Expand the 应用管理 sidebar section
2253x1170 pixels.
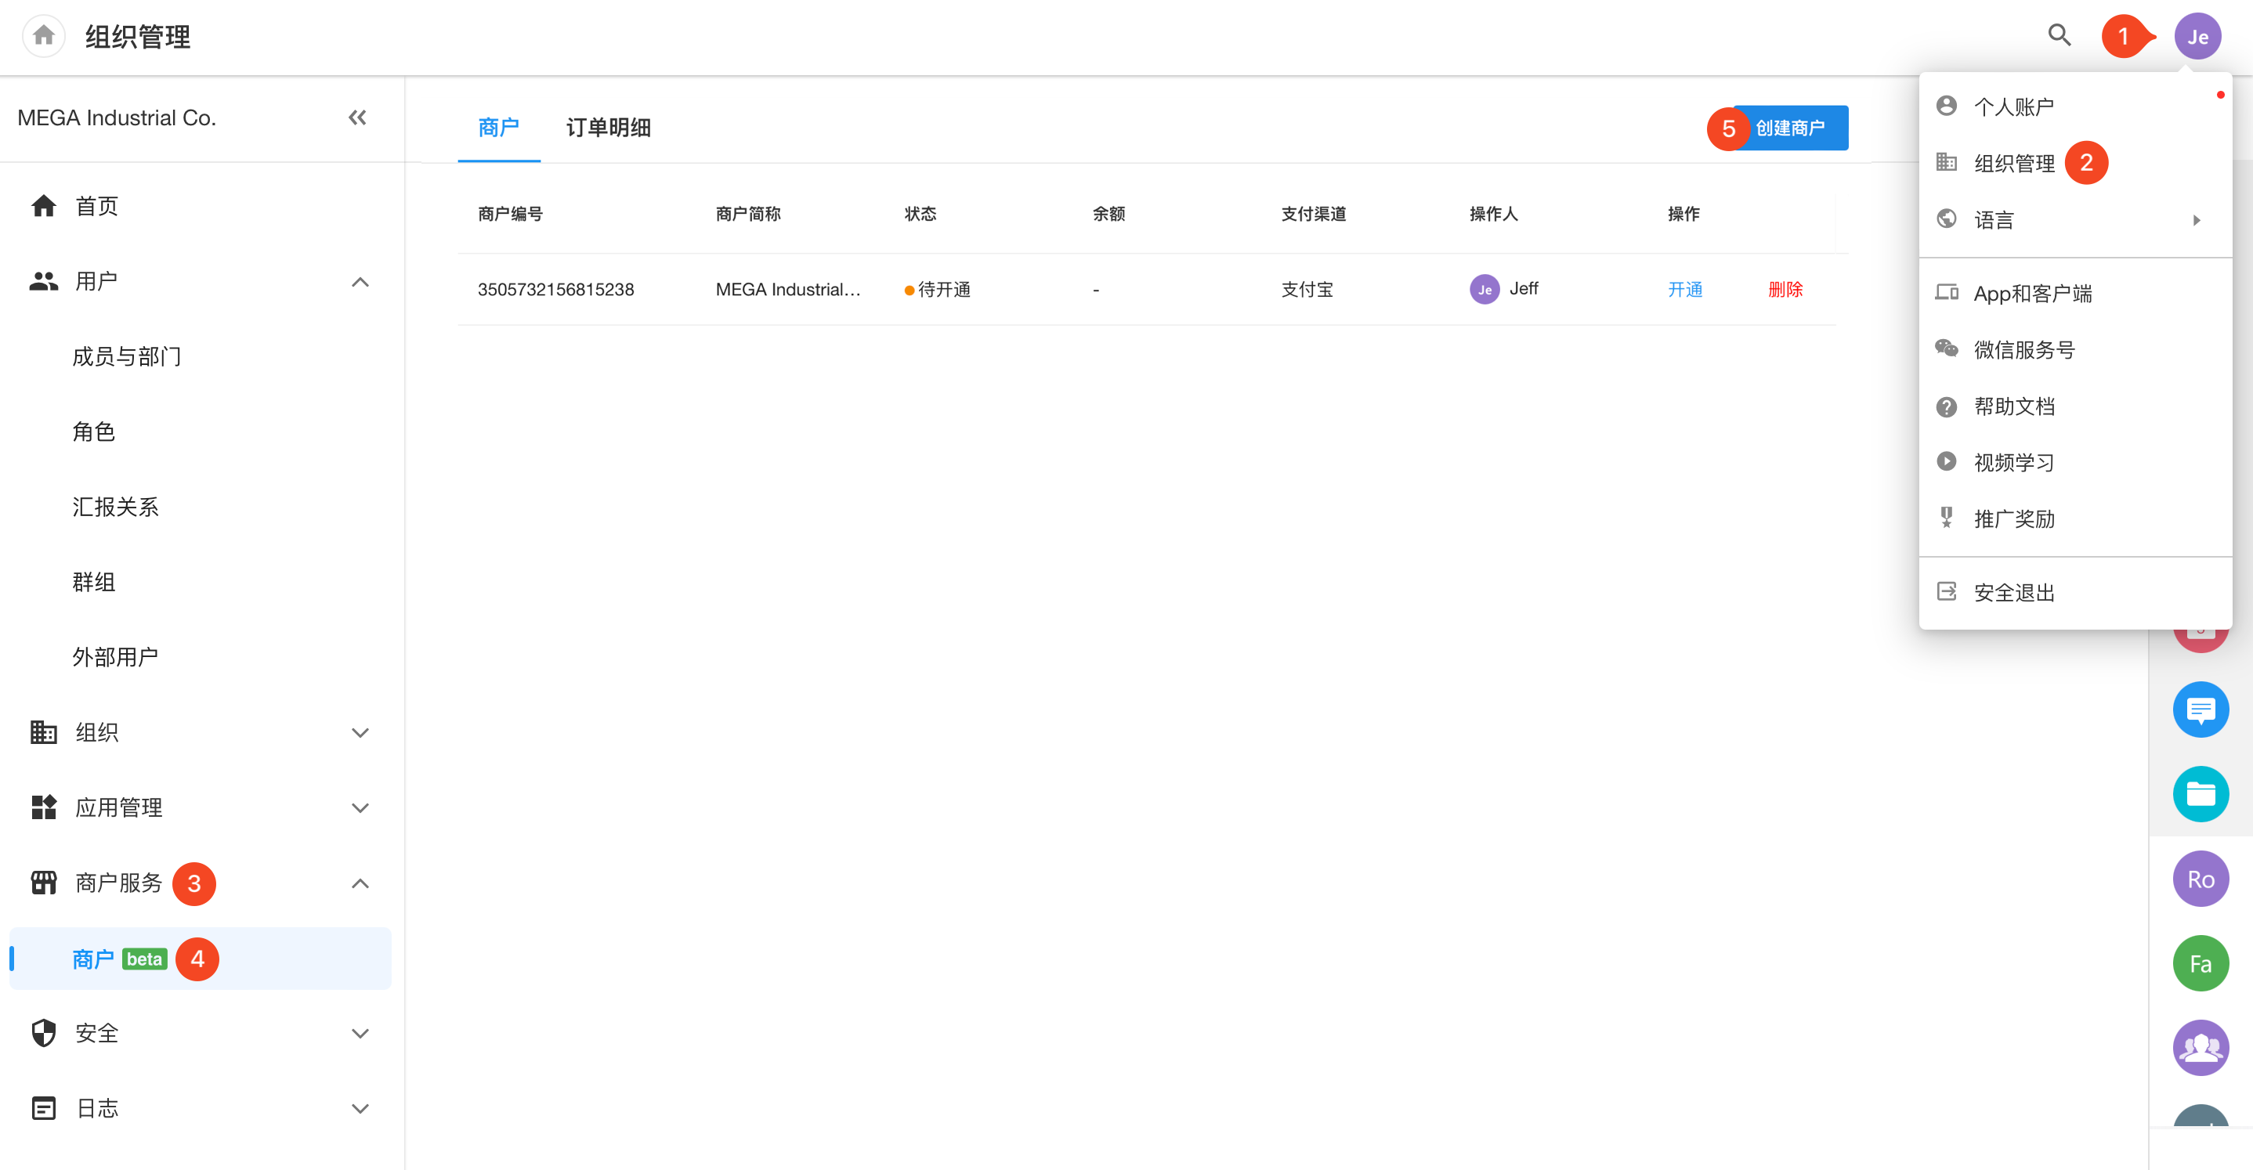pyautogui.click(x=360, y=807)
